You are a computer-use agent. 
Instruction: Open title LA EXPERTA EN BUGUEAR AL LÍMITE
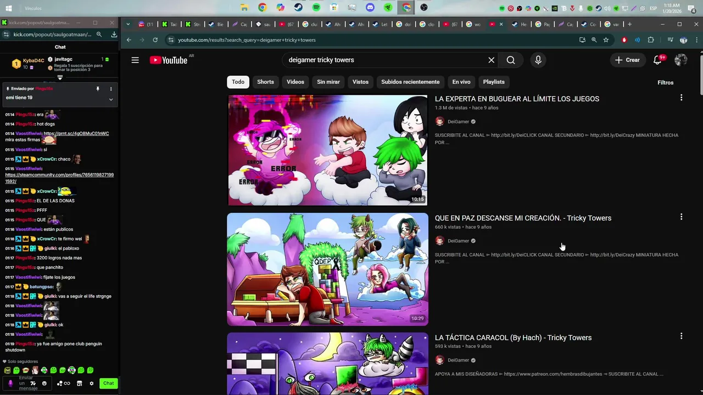[517, 99]
